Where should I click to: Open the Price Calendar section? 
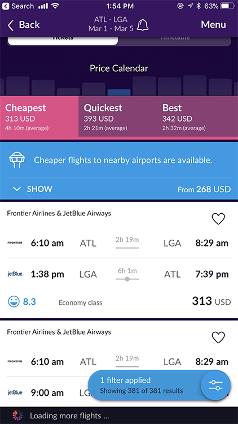[x=119, y=68]
